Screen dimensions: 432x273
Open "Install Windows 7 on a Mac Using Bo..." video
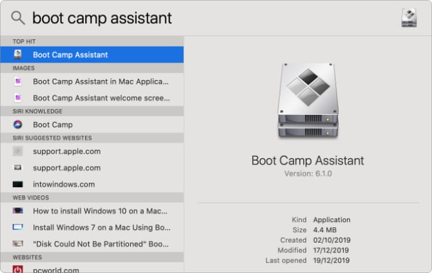pyautogui.click(x=92, y=227)
